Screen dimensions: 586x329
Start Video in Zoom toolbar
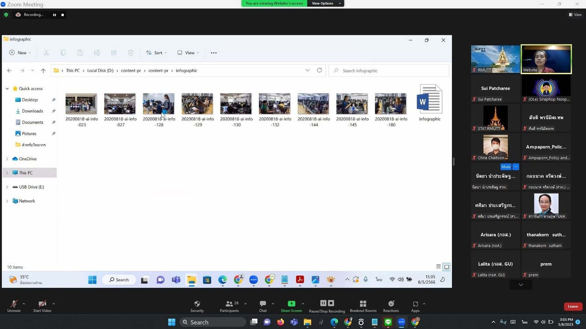point(42,306)
